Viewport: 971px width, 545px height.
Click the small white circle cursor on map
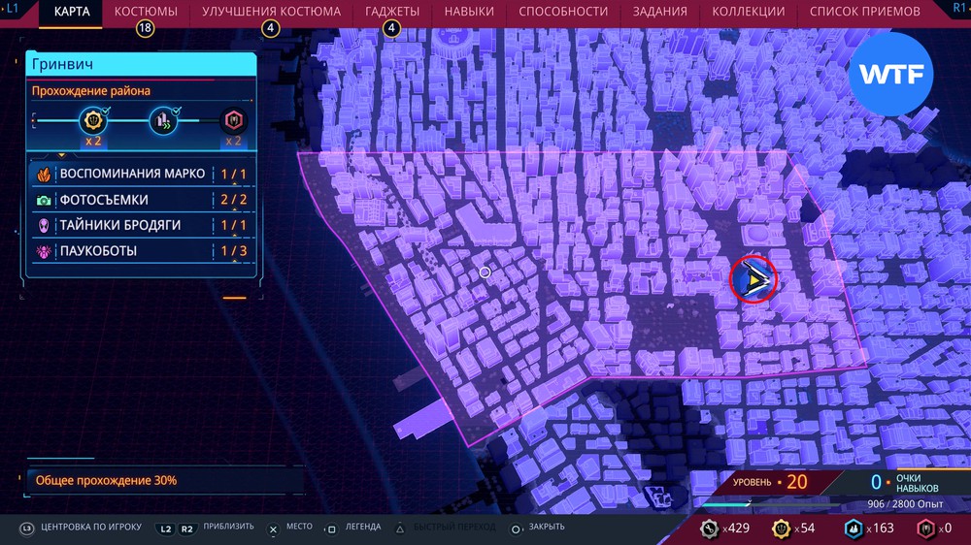click(485, 272)
